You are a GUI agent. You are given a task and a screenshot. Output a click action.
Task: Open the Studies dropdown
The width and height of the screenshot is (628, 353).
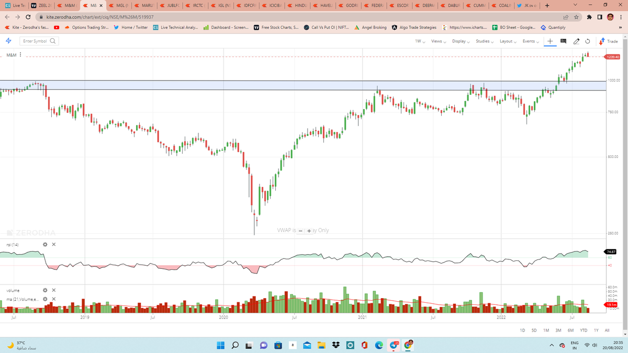point(485,41)
